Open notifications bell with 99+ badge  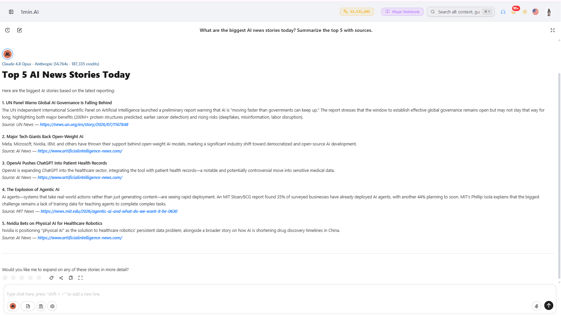(x=514, y=11)
